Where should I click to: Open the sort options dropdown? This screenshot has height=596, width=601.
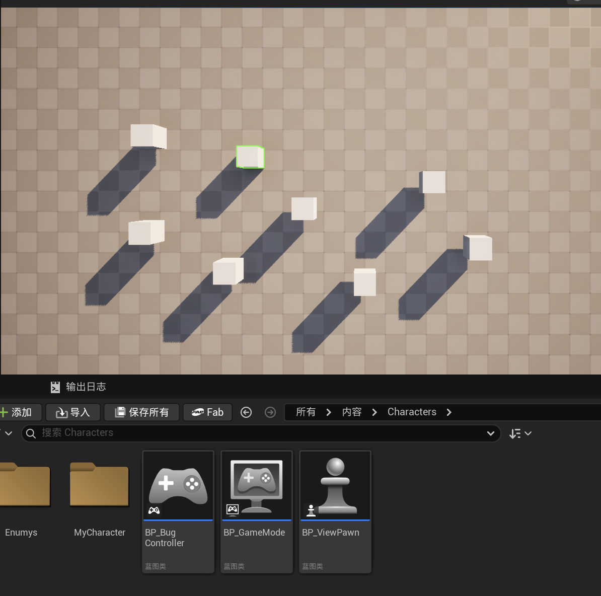coord(520,433)
